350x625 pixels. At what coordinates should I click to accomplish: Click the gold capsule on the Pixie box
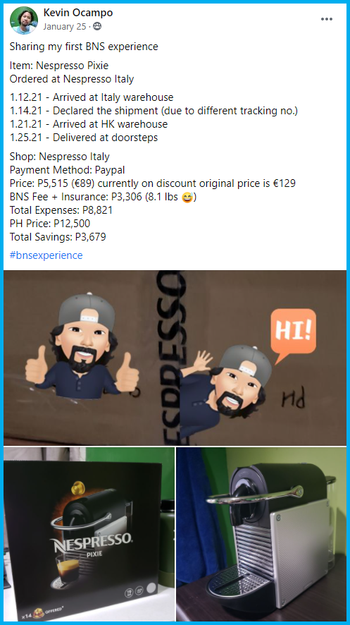pos(78,487)
